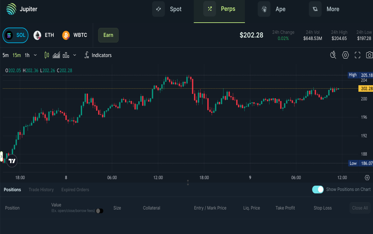The width and height of the screenshot is (373, 234).
Task: Expand the timeframe dropdown chevron
Action: [x=35, y=55]
